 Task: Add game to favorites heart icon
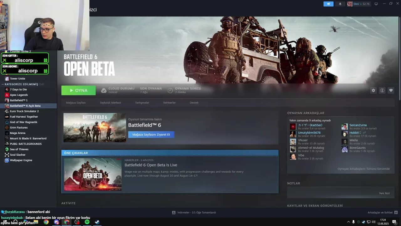tap(391, 90)
